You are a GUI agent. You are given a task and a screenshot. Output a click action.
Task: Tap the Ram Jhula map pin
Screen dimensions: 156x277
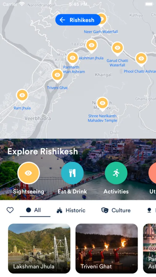[22, 96]
